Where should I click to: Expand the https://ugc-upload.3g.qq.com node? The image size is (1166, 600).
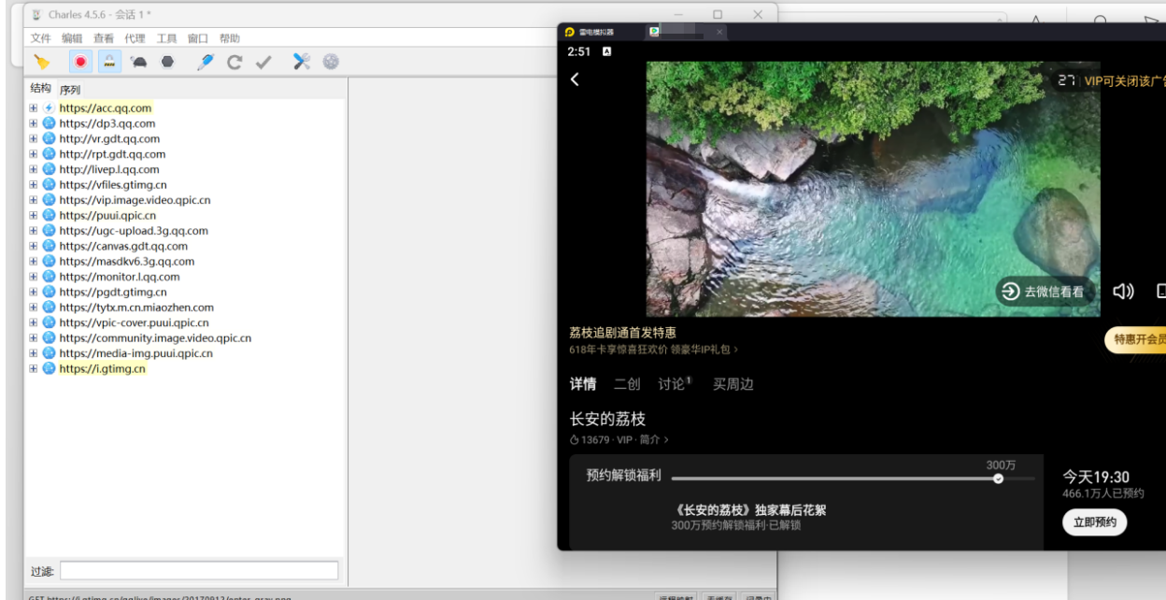(x=34, y=231)
